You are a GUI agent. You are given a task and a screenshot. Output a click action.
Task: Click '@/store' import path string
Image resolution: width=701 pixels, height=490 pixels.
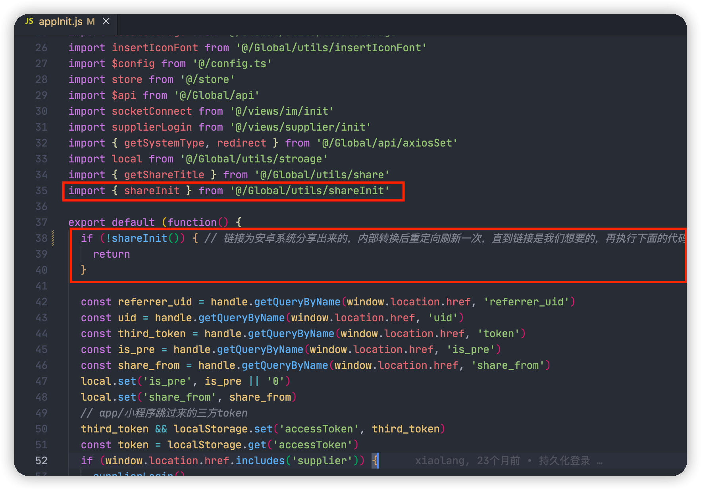click(208, 79)
